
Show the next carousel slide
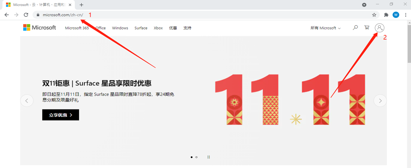point(380,101)
